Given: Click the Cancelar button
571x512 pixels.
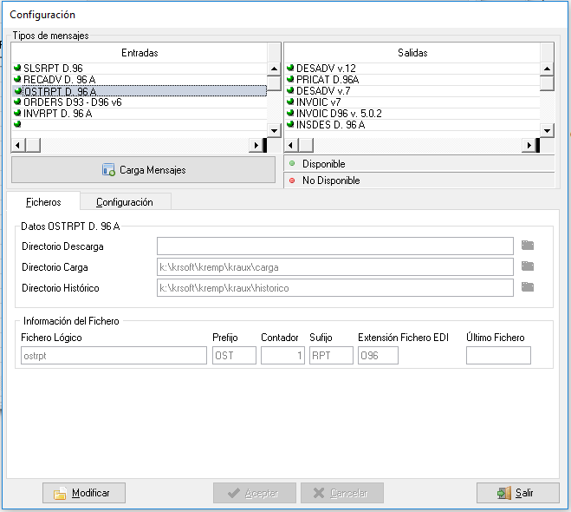Looking at the screenshot, I should (342, 493).
